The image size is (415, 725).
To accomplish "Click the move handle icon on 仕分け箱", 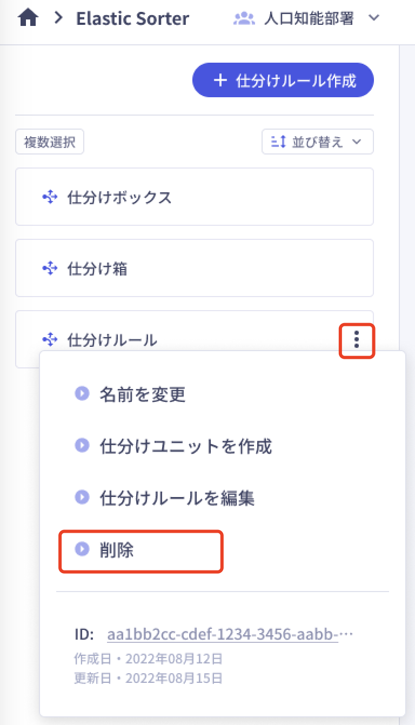I will 50,267.
